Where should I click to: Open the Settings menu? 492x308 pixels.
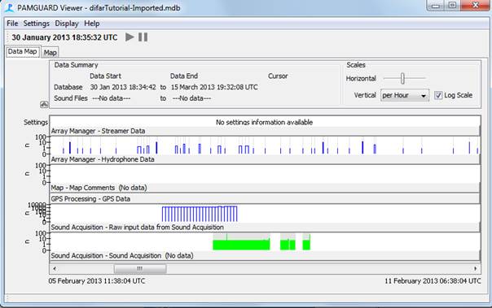[37, 24]
